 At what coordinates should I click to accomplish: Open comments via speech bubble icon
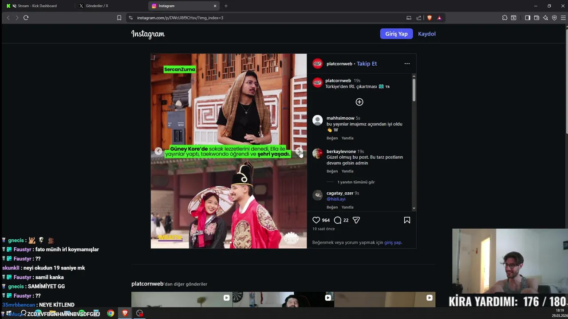tap(338, 220)
